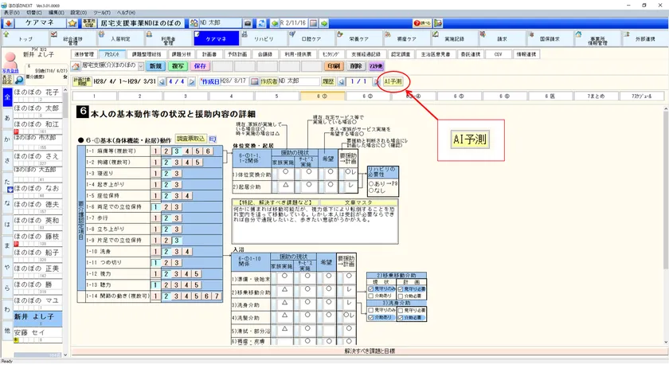Open the 請求 main tab
The height and width of the screenshot is (365, 669).
point(502,38)
